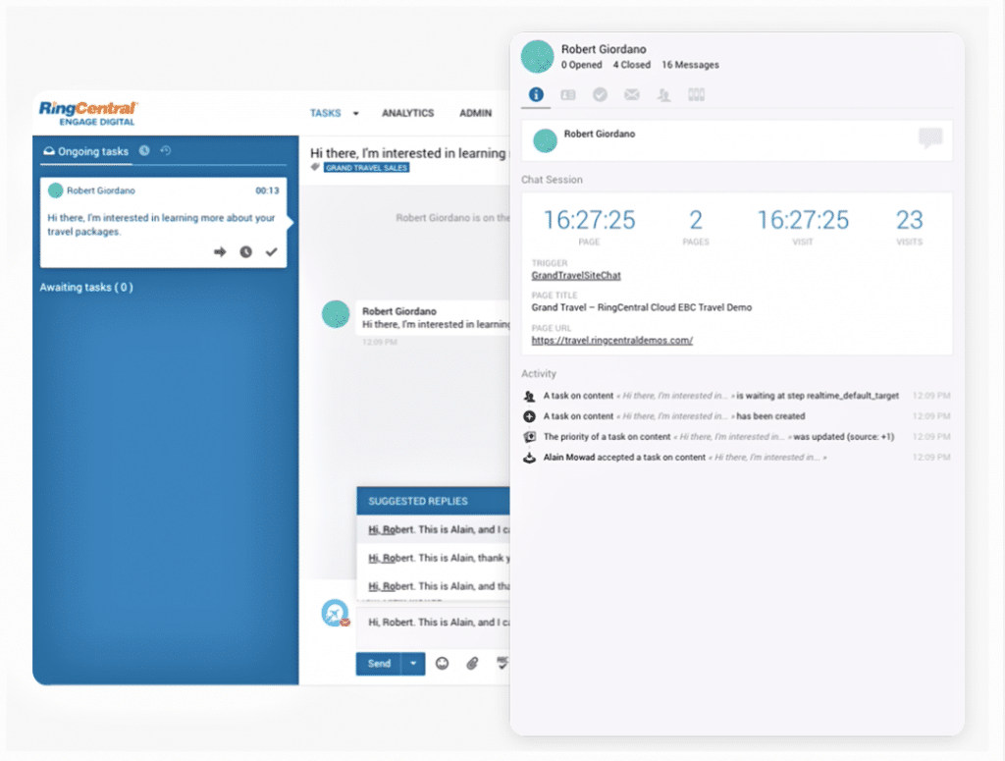Mark Robert Giordano's task complete with checkmark
This screenshot has height=761, width=1005.
272,252
